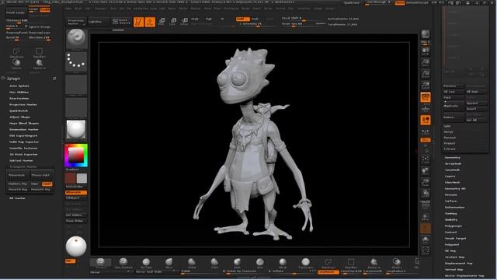Pick the TrimDynamic brush in bottom shelf
The image size is (497, 280).
pyautogui.click(x=305, y=263)
